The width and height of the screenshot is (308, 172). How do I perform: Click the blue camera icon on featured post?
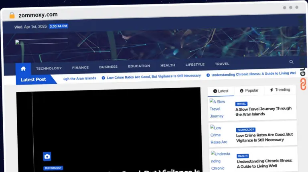click(47, 156)
